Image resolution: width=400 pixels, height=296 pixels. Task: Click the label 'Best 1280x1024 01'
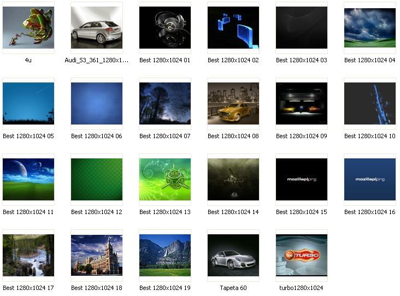165,60
